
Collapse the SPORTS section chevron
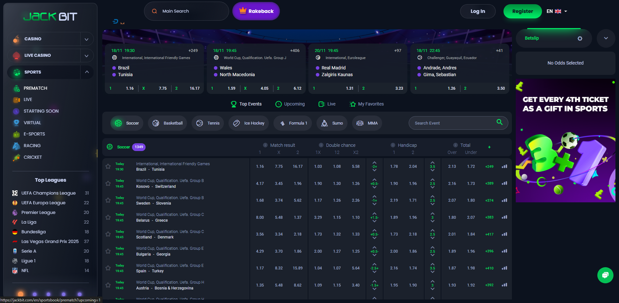pyautogui.click(x=86, y=72)
